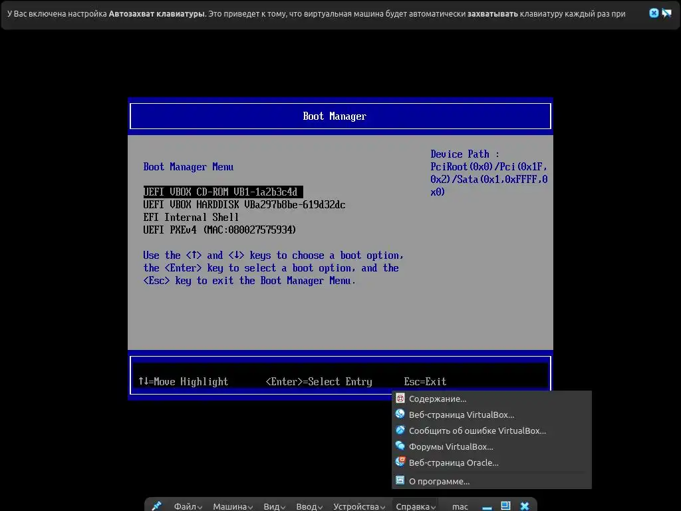This screenshot has height=511, width=681.
Task: Open Веб-страница VirtualBox… menu entry
Action: coord(491,415)
